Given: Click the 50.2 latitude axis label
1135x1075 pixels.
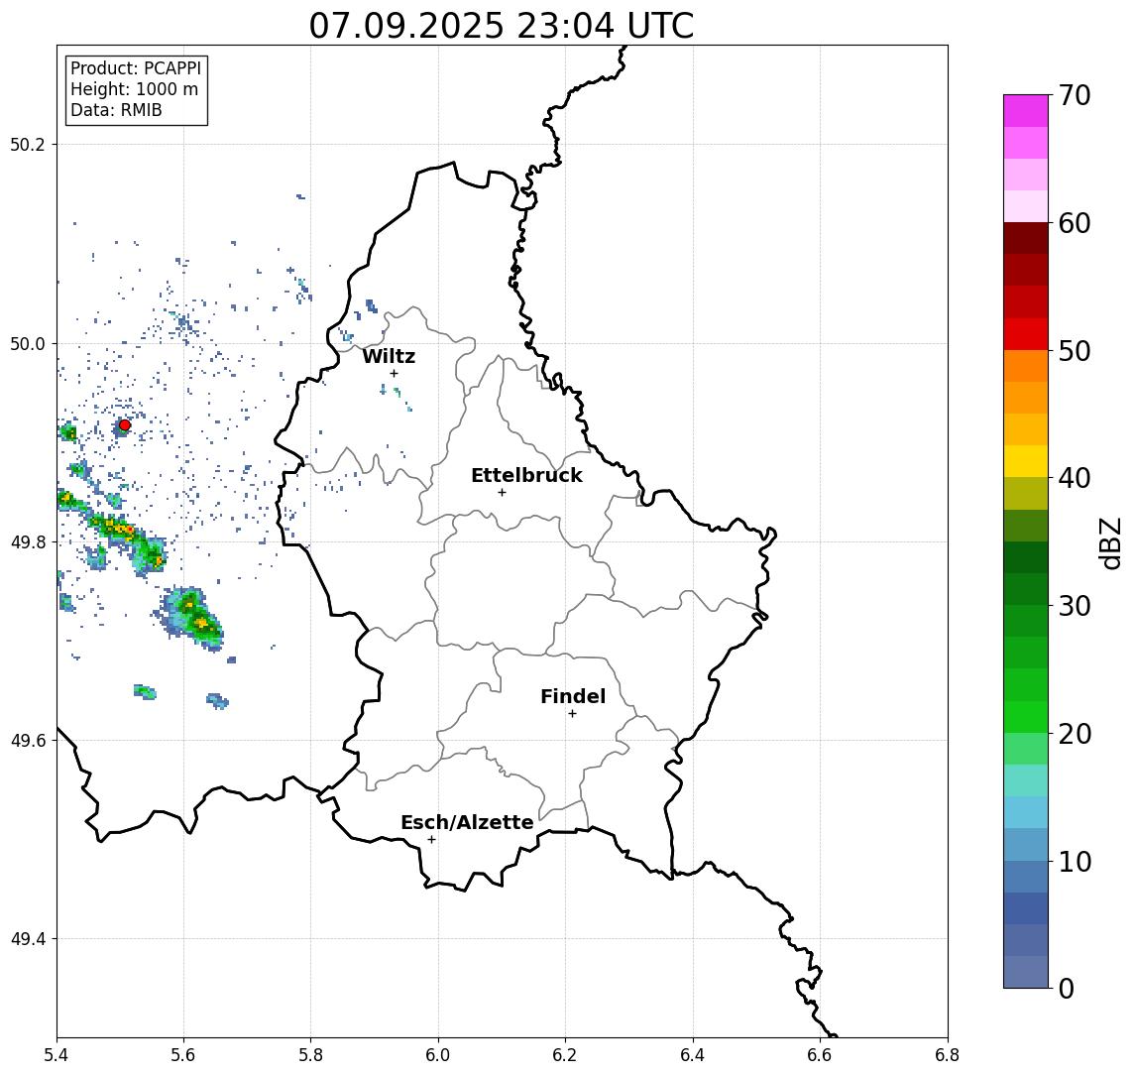Looking at the screenshot, I should click(28, 144).
